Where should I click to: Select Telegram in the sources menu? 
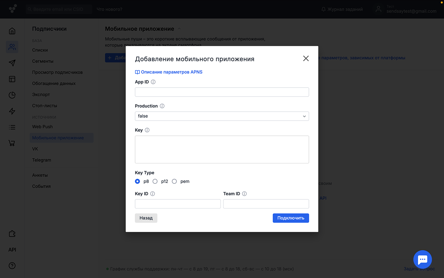(x=42, y=160)
